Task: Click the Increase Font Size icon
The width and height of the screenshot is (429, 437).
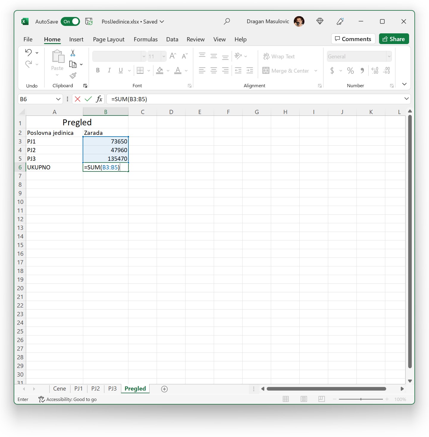Action: [173, 56]
